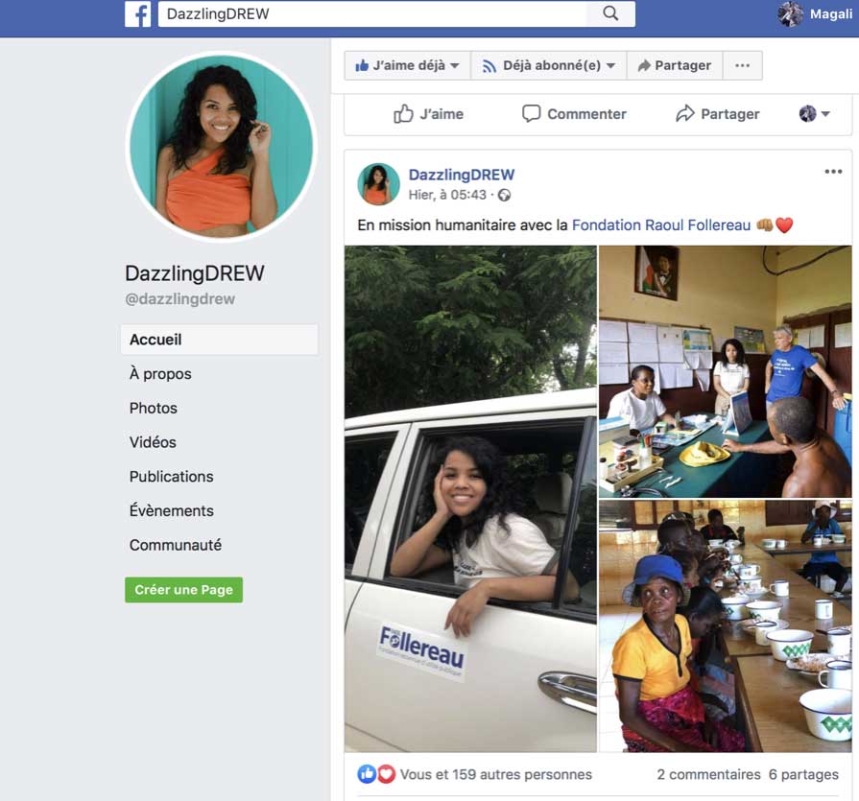The height and width of the screenshot is (801, 859).
Task: Open the Communauté section
Action: tap(176, 545)
